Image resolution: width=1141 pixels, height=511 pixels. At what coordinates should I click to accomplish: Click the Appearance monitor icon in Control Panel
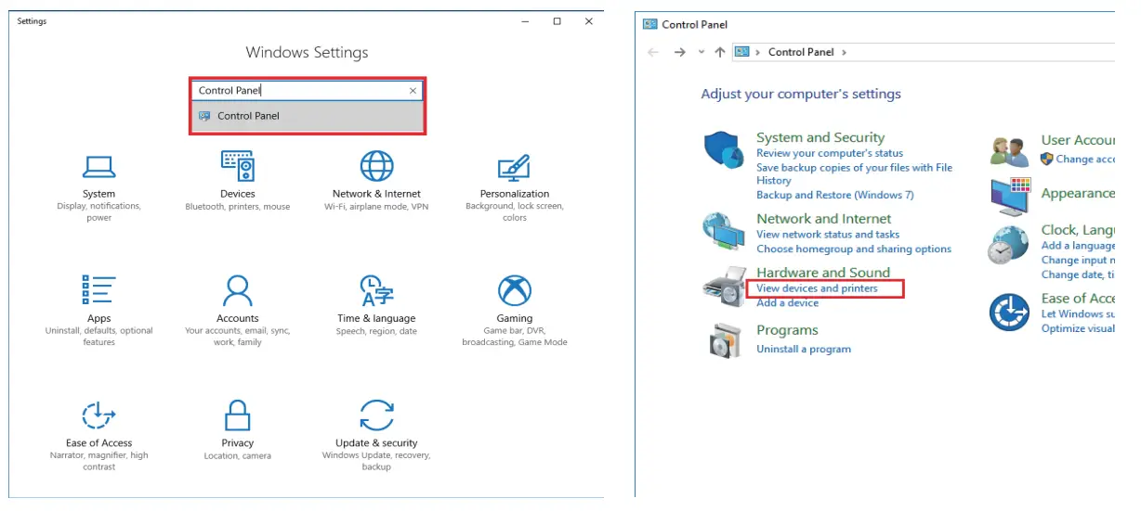[1010, 196]
